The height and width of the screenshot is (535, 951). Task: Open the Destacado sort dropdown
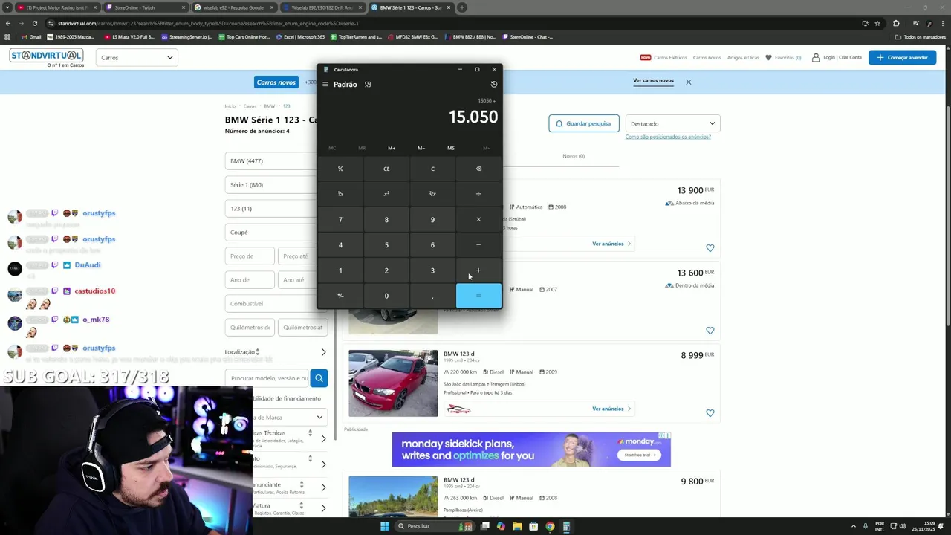pos(672,123)
